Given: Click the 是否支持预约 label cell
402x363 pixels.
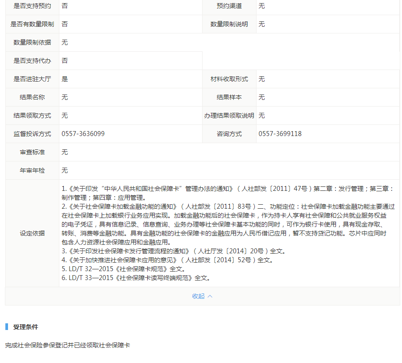Looking at the screenshot, I should pyautogui.click(x=32, y=6).
